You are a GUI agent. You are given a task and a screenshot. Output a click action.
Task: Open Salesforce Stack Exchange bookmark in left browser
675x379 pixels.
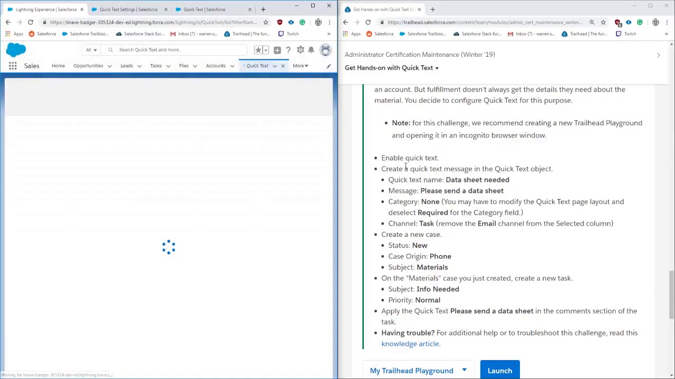(139, 34)
